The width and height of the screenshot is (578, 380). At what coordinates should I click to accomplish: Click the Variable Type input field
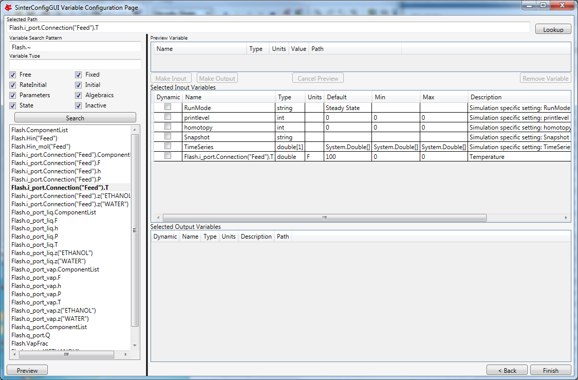[75, 64]
